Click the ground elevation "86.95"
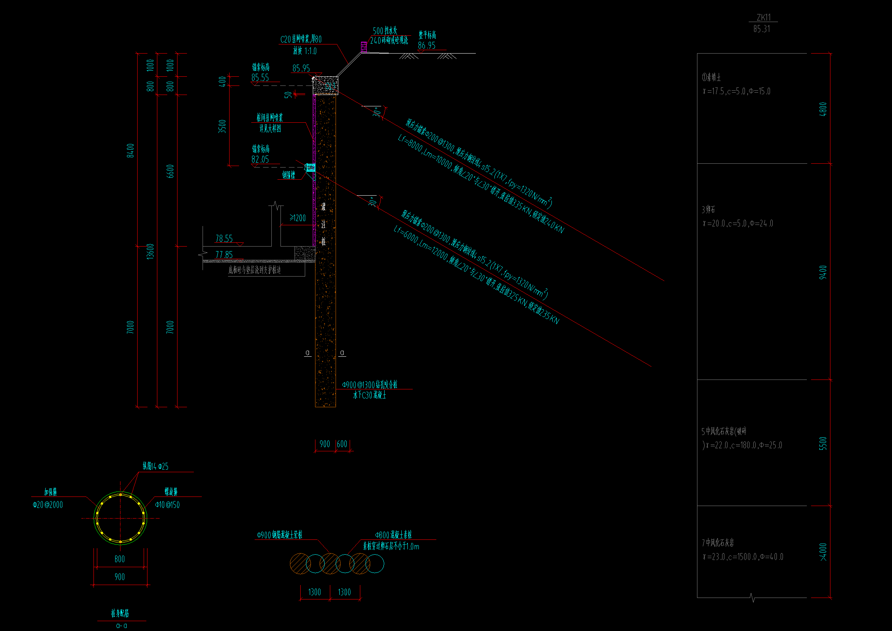Viewport: 892px width, 631px height. (x=426, y=46)
